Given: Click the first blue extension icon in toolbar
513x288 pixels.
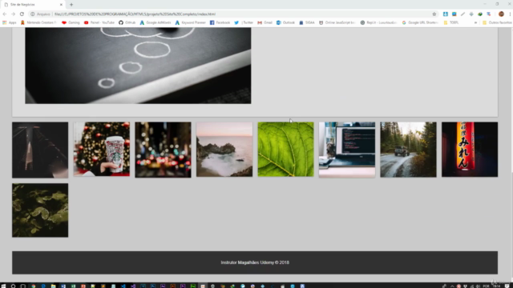Looking at the screenshot, I should [446, 14].
